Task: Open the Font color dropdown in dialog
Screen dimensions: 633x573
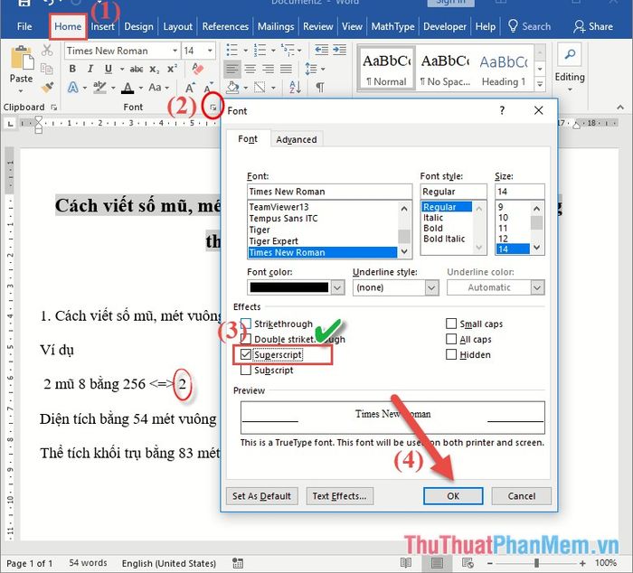Action: point(337,287)
